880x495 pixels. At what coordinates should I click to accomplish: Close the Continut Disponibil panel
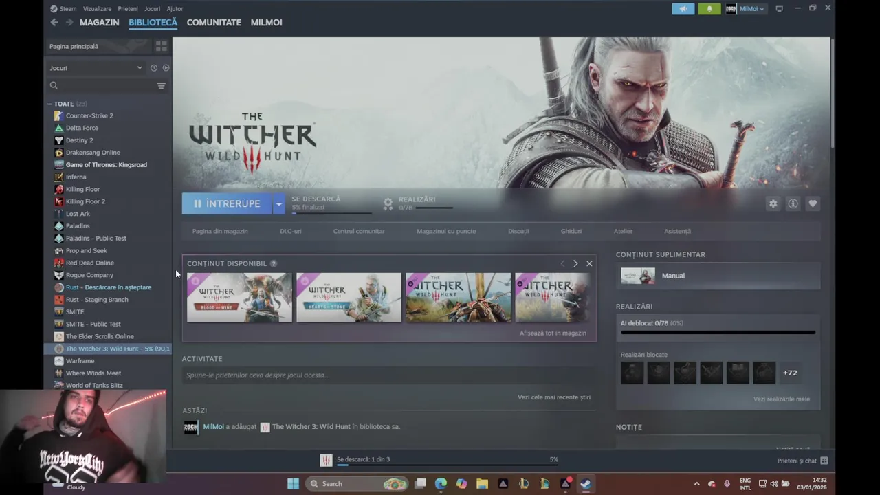589,263
